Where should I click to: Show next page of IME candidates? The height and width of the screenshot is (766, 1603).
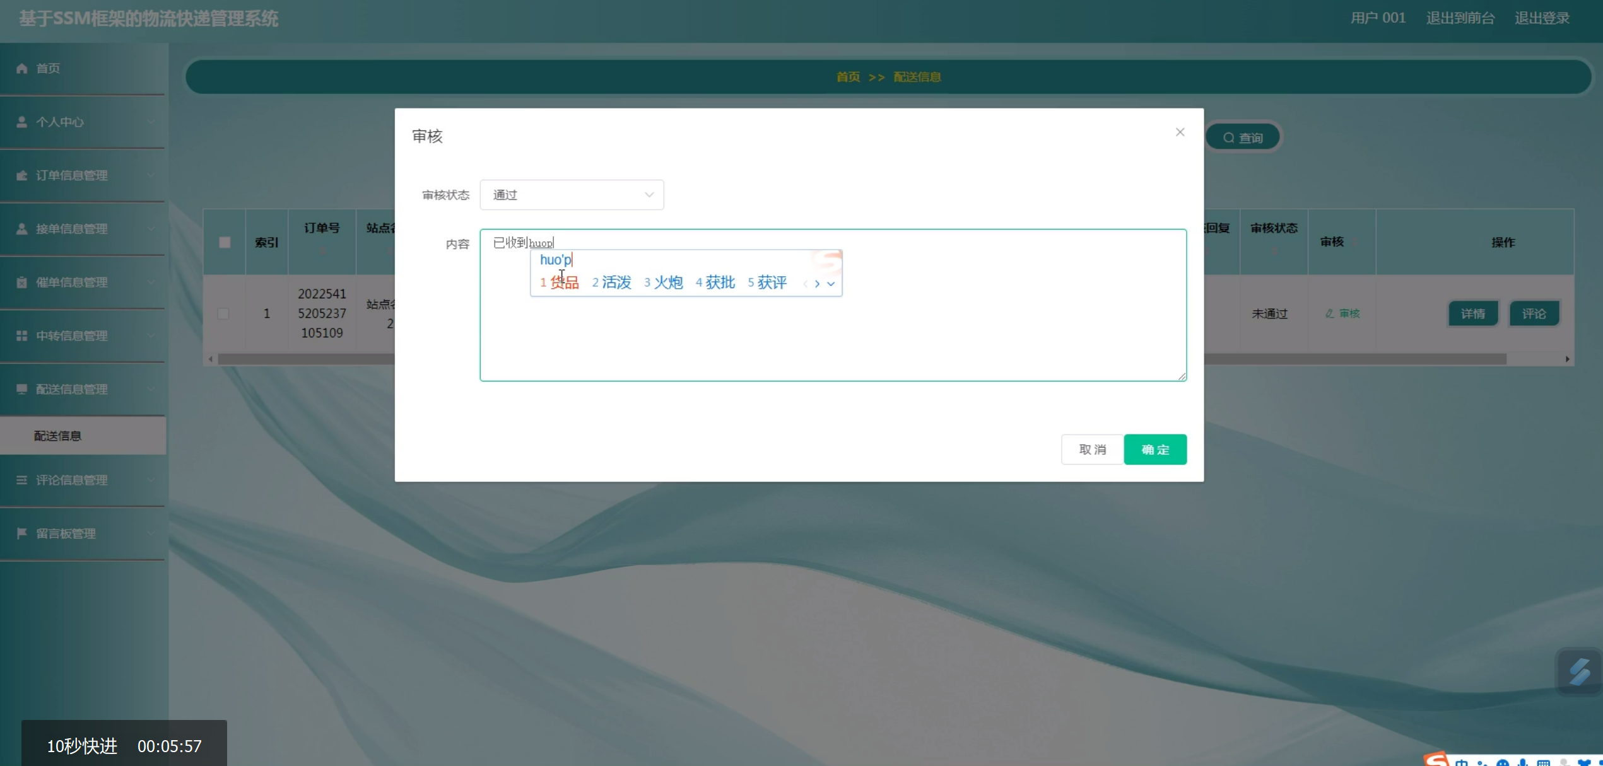click(x=817, y=284)
